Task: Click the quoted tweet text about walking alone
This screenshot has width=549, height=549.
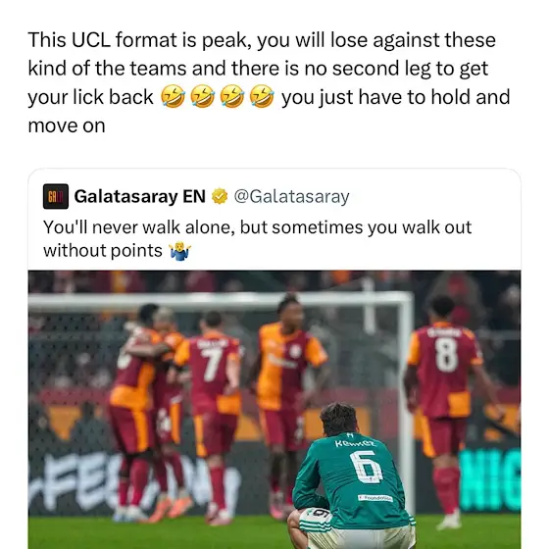Action: (x=257, y=239)
